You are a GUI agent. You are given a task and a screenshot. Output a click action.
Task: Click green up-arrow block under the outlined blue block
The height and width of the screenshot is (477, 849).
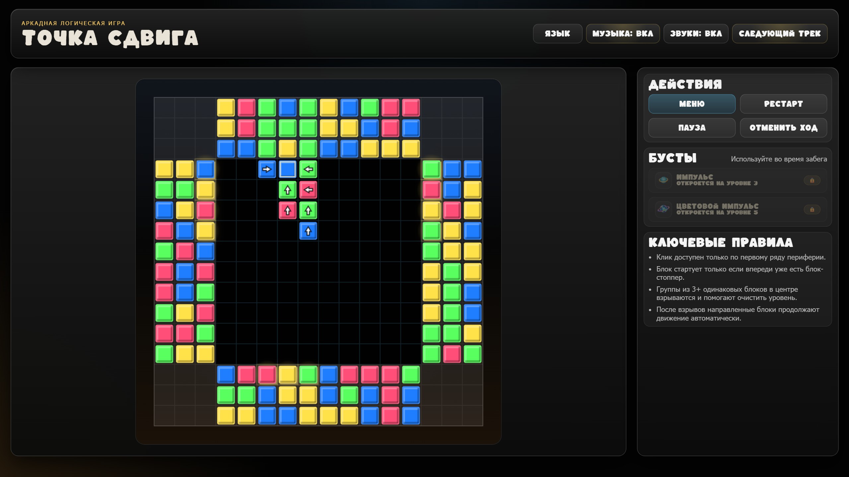[287, 190]
